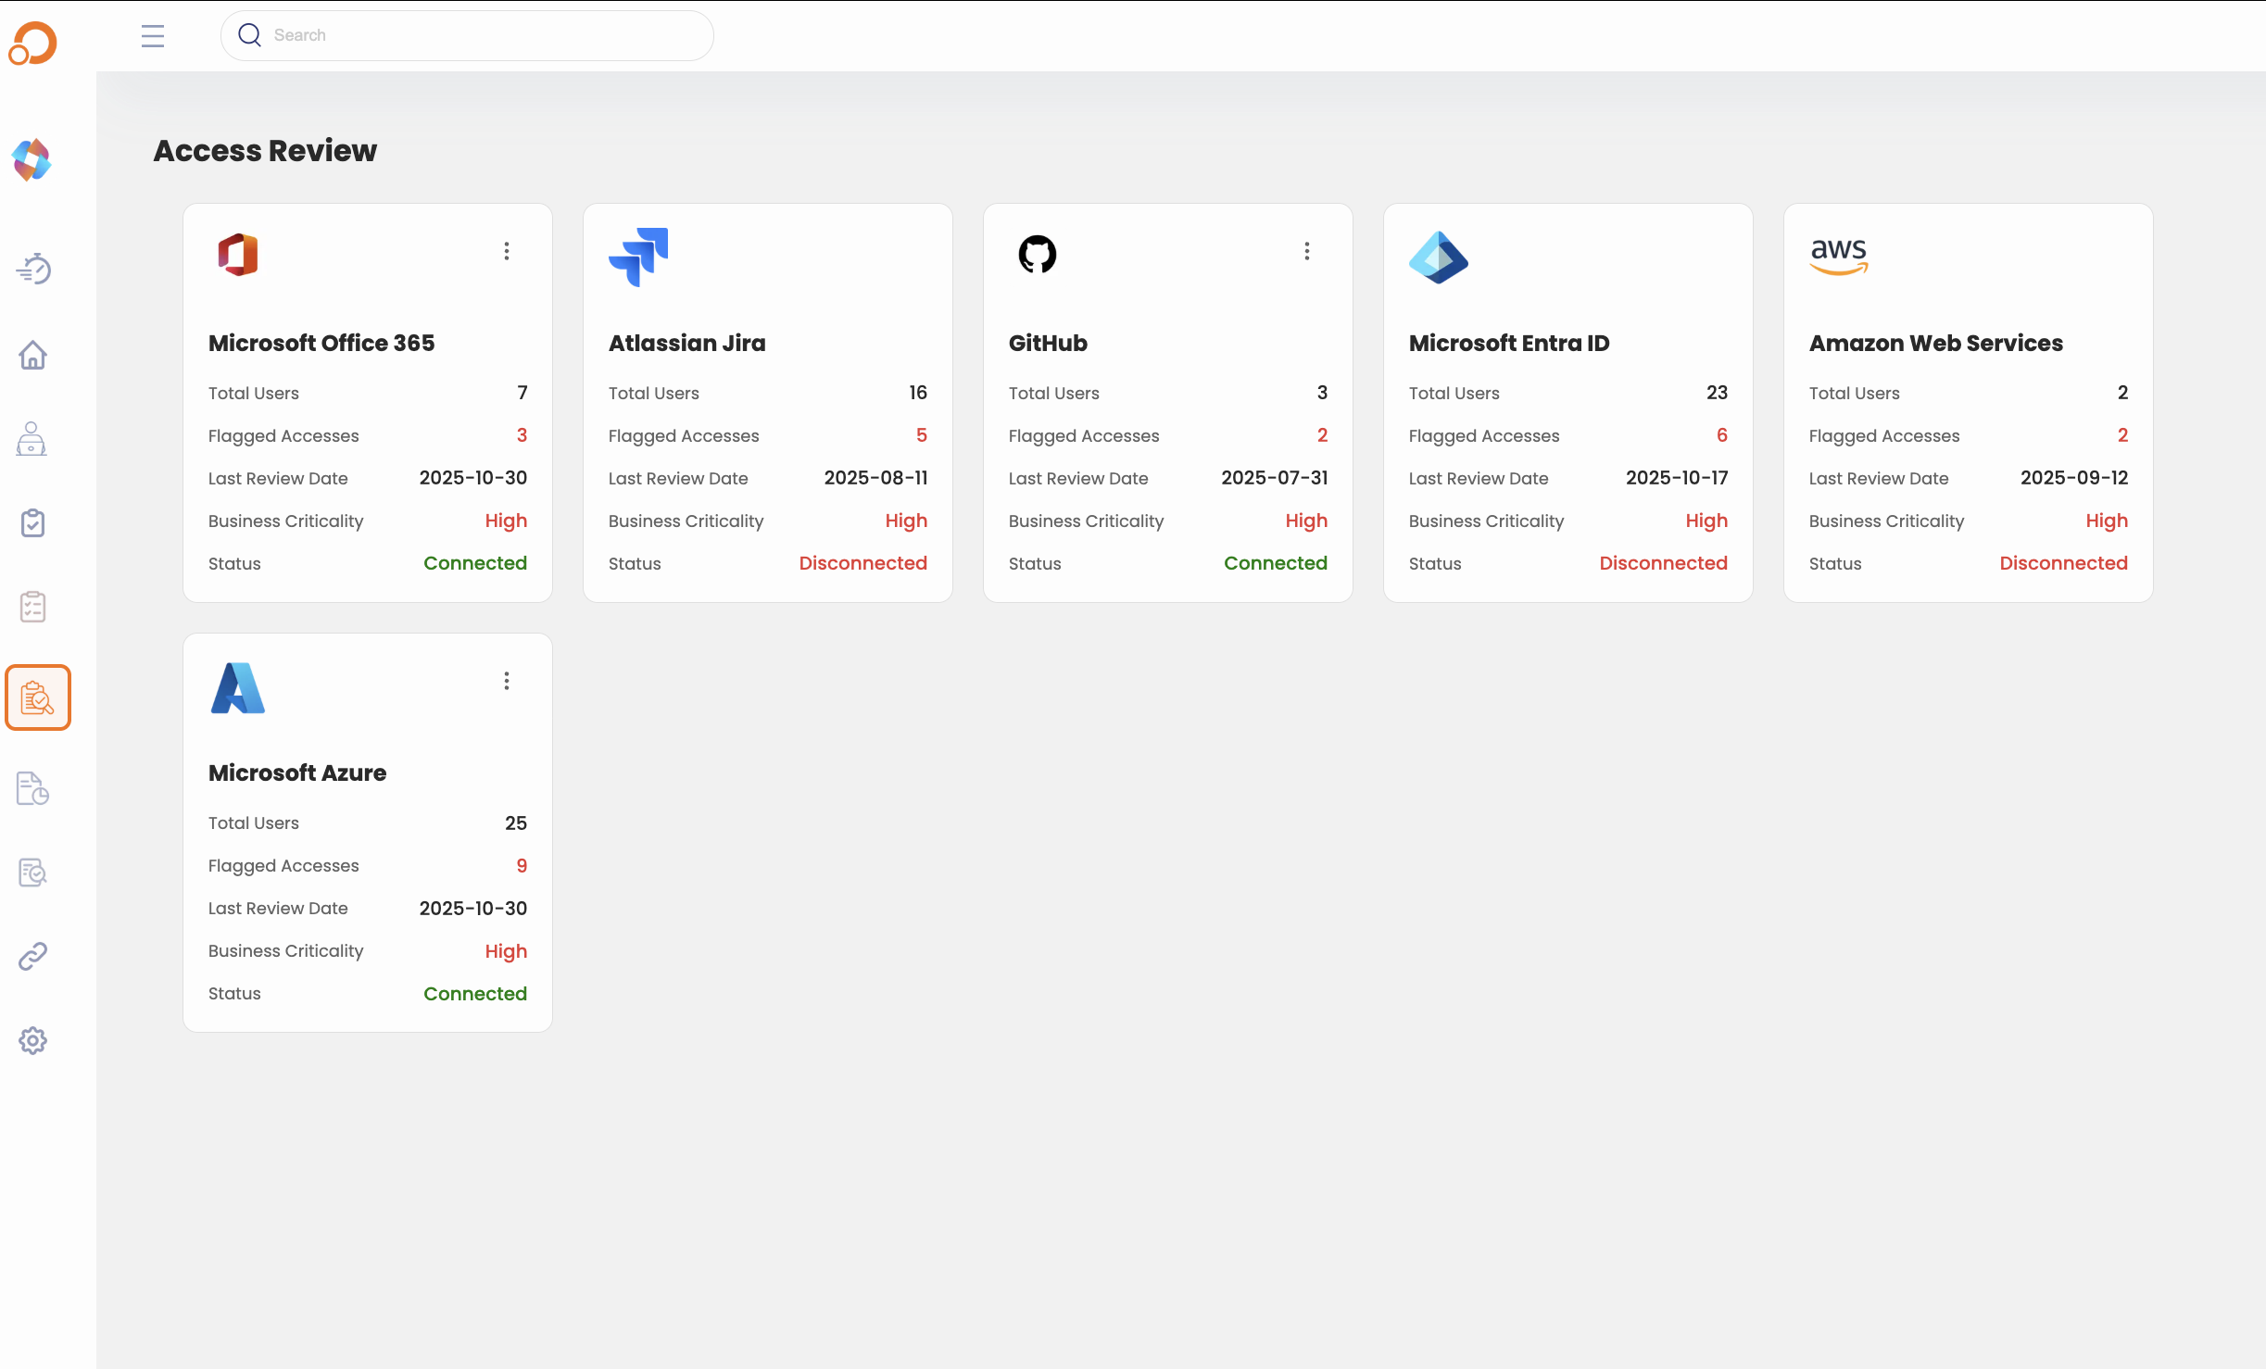
Task: Click the Amazon Web Services logo
Action: 1839,256
